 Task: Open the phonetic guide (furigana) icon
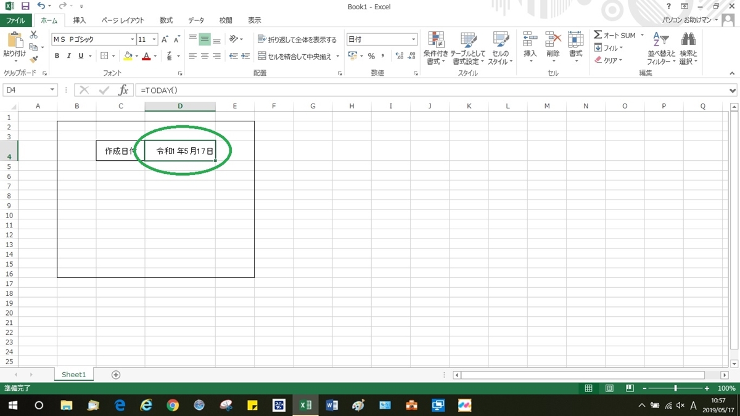[170, 56]
